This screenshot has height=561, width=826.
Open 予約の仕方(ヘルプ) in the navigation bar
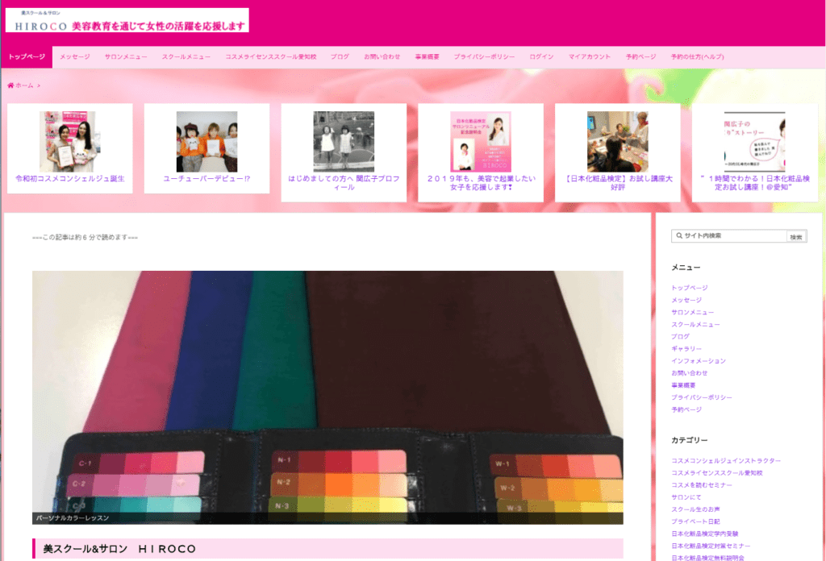(697, 57)
